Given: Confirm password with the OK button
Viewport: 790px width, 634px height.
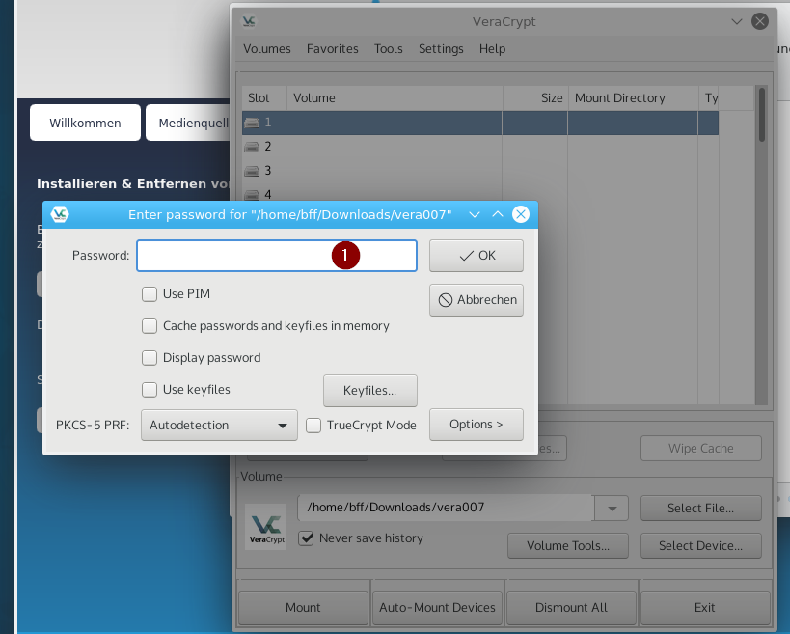Looking at the screenshot, I should (477, 256).
